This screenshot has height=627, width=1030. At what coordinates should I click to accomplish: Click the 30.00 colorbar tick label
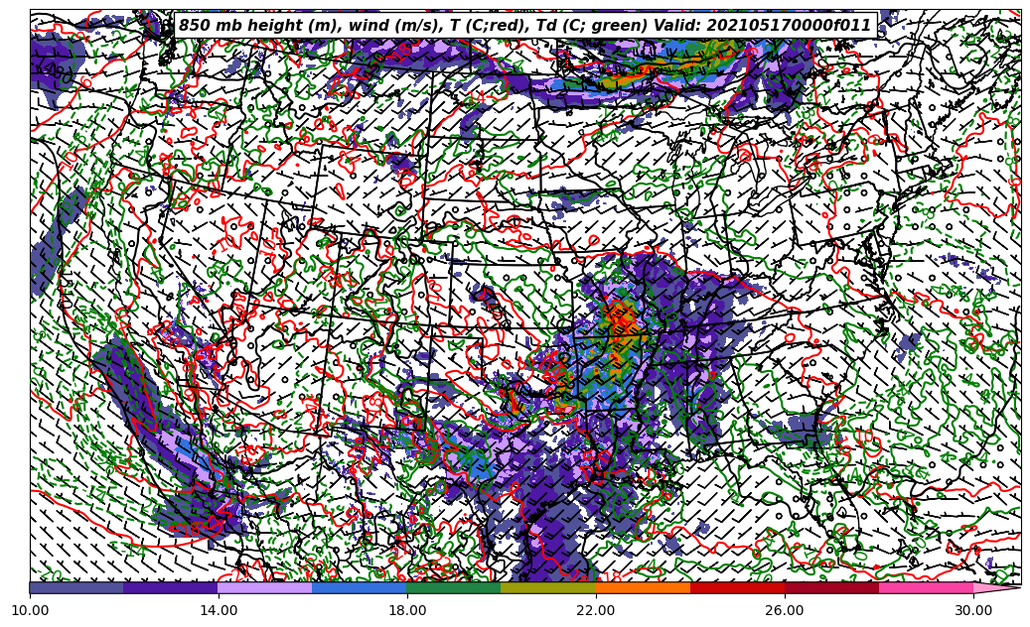click(x=973, y=611)
